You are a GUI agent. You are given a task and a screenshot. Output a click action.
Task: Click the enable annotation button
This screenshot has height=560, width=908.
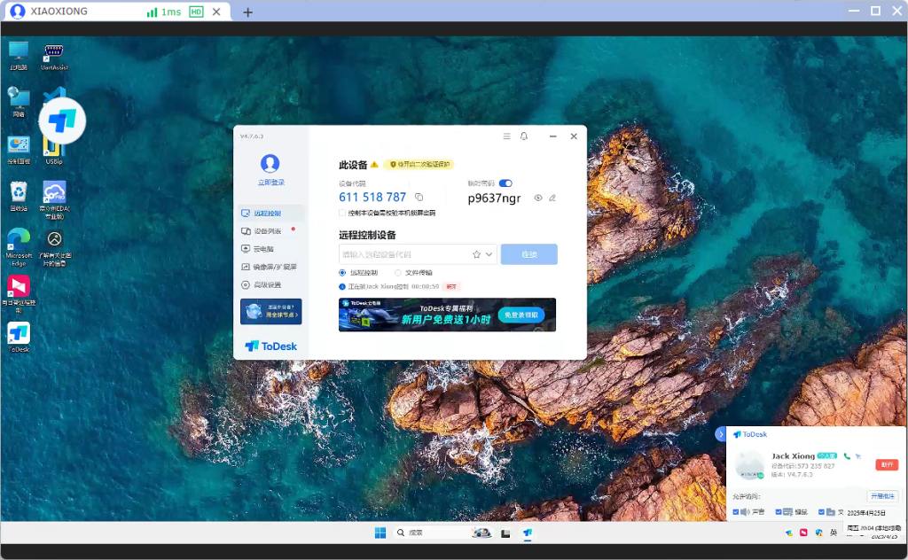coord(882,496)
